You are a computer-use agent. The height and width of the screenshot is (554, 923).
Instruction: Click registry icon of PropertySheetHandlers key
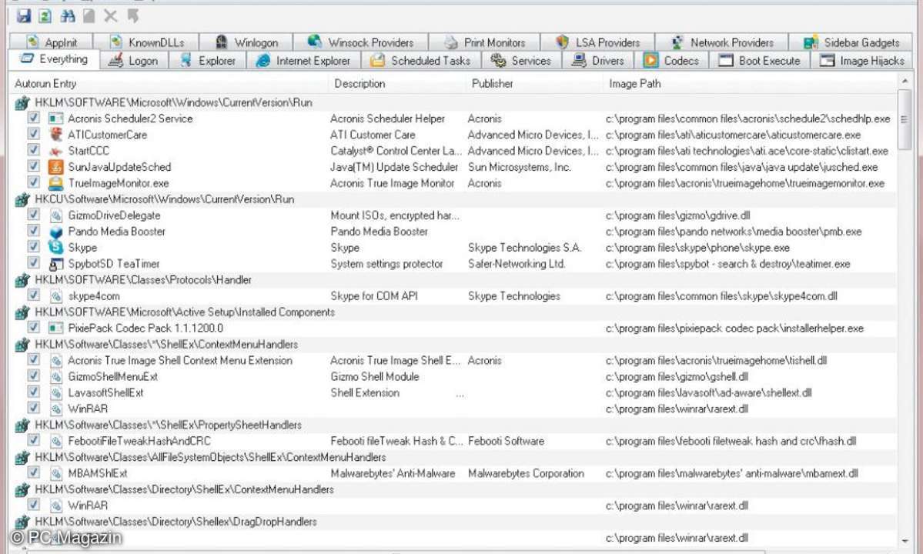[22, 426]
